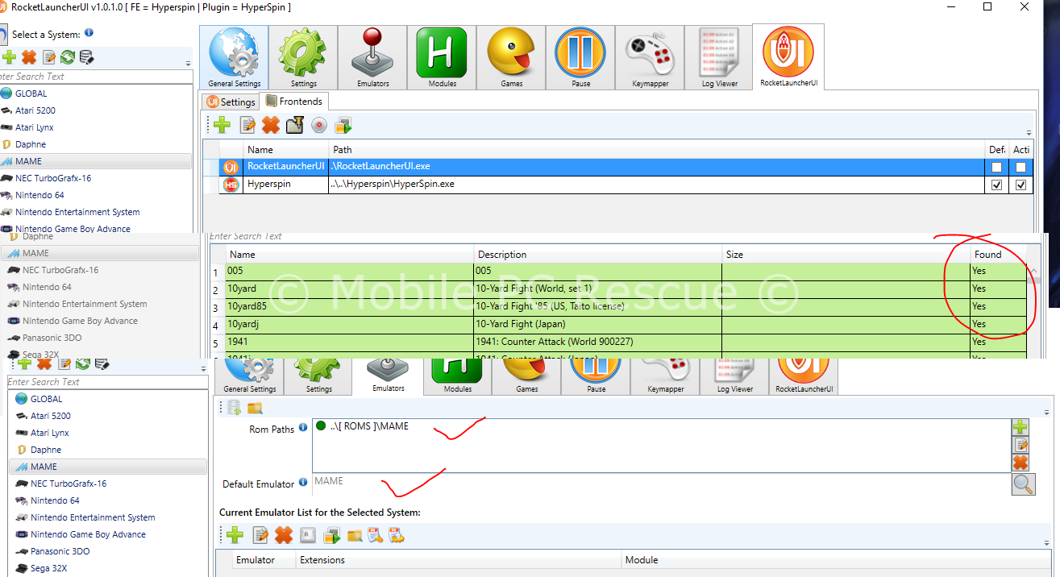Click the red X delete icon in the Frontends toolbar

coord(271,125)
